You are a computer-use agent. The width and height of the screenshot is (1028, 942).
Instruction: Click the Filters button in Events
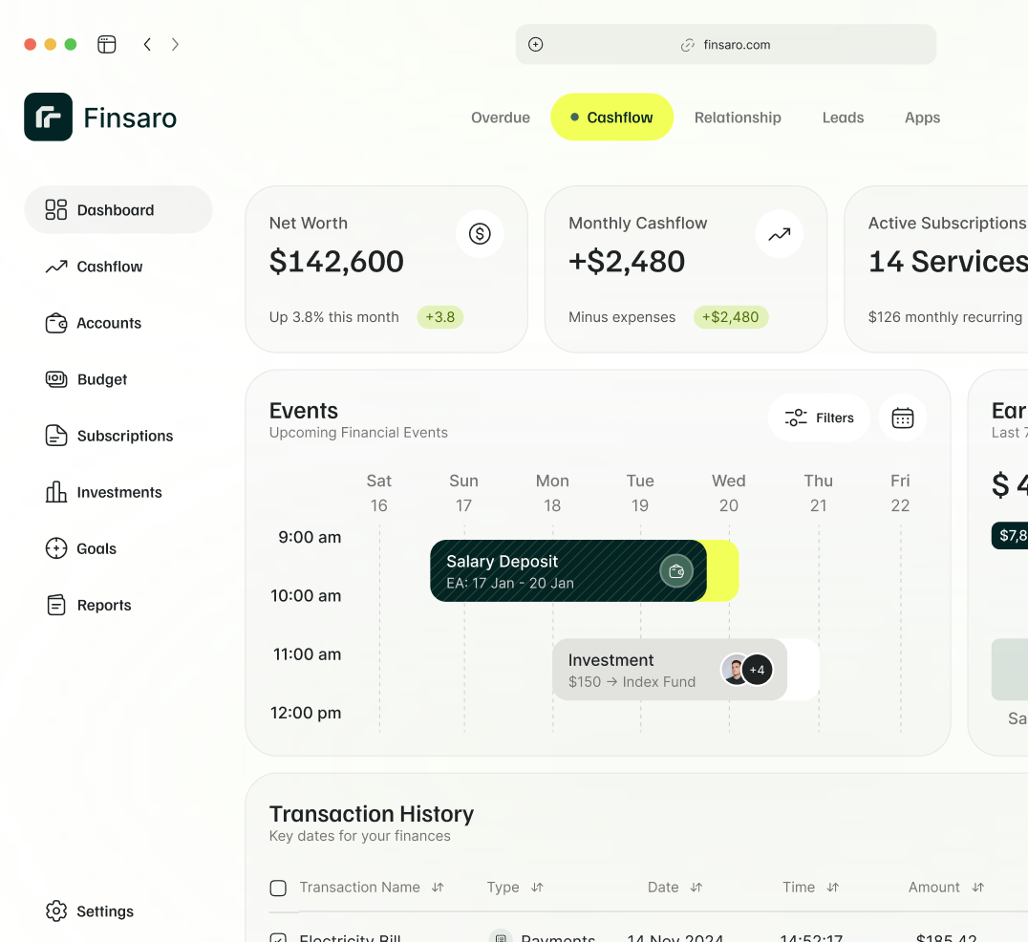point(819,417)
